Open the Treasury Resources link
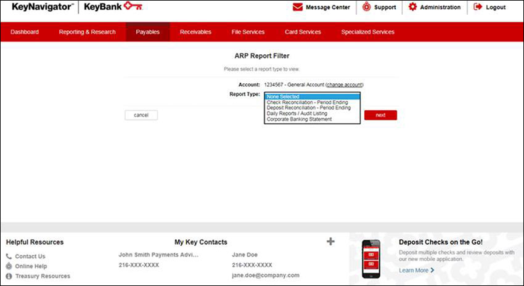The height and width of the screenshot is (286, 524). (43, 276)
